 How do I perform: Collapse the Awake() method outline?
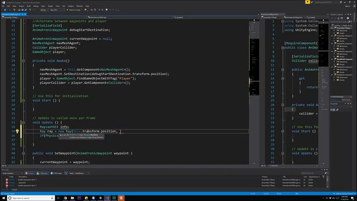[x=23, y=61]
